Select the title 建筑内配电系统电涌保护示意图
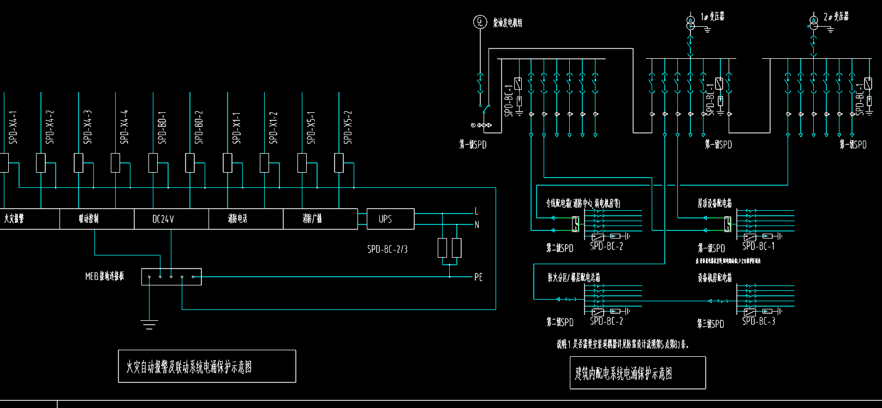 (623, 373)
